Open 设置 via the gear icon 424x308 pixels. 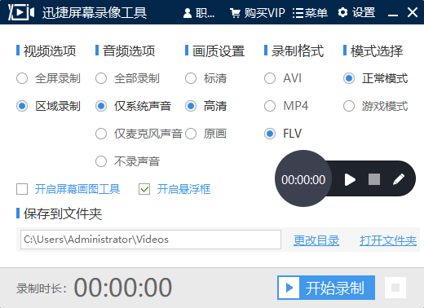click(x=356, y=12)
